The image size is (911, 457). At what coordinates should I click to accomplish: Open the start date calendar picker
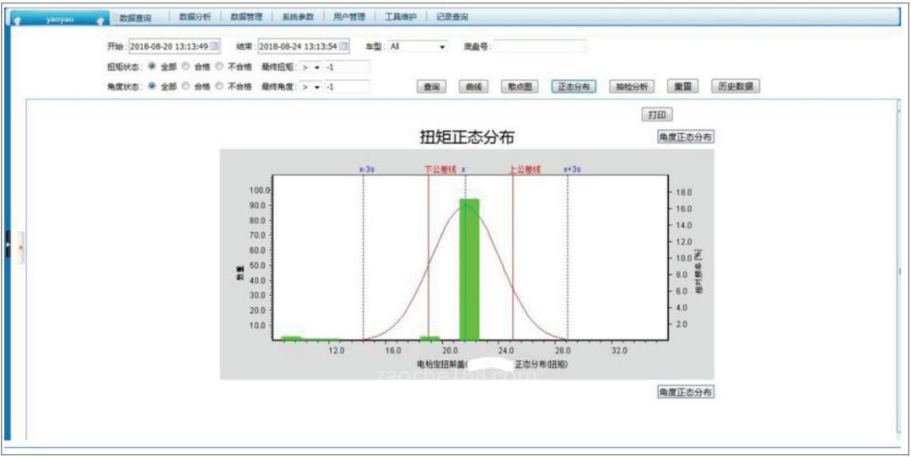[x=214, y=46]
